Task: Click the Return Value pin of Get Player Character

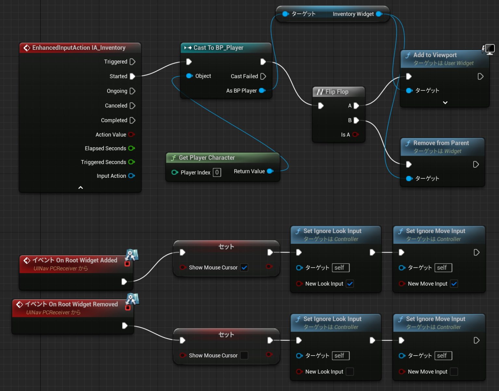Action: (270, 171)
